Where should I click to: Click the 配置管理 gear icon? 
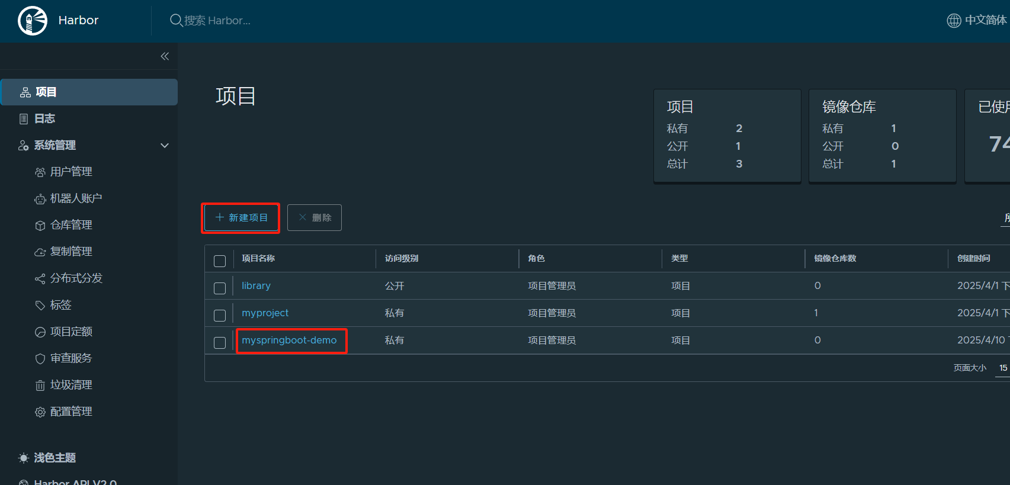coord(40,412)
